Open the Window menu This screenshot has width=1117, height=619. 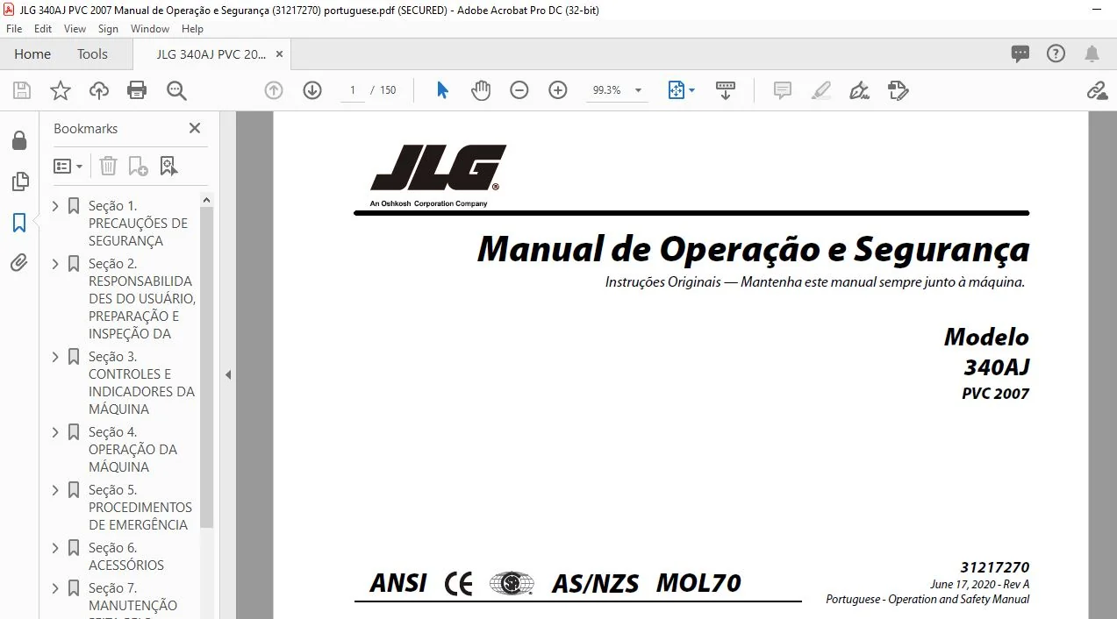pyautogui.click(x=150, y=29)
